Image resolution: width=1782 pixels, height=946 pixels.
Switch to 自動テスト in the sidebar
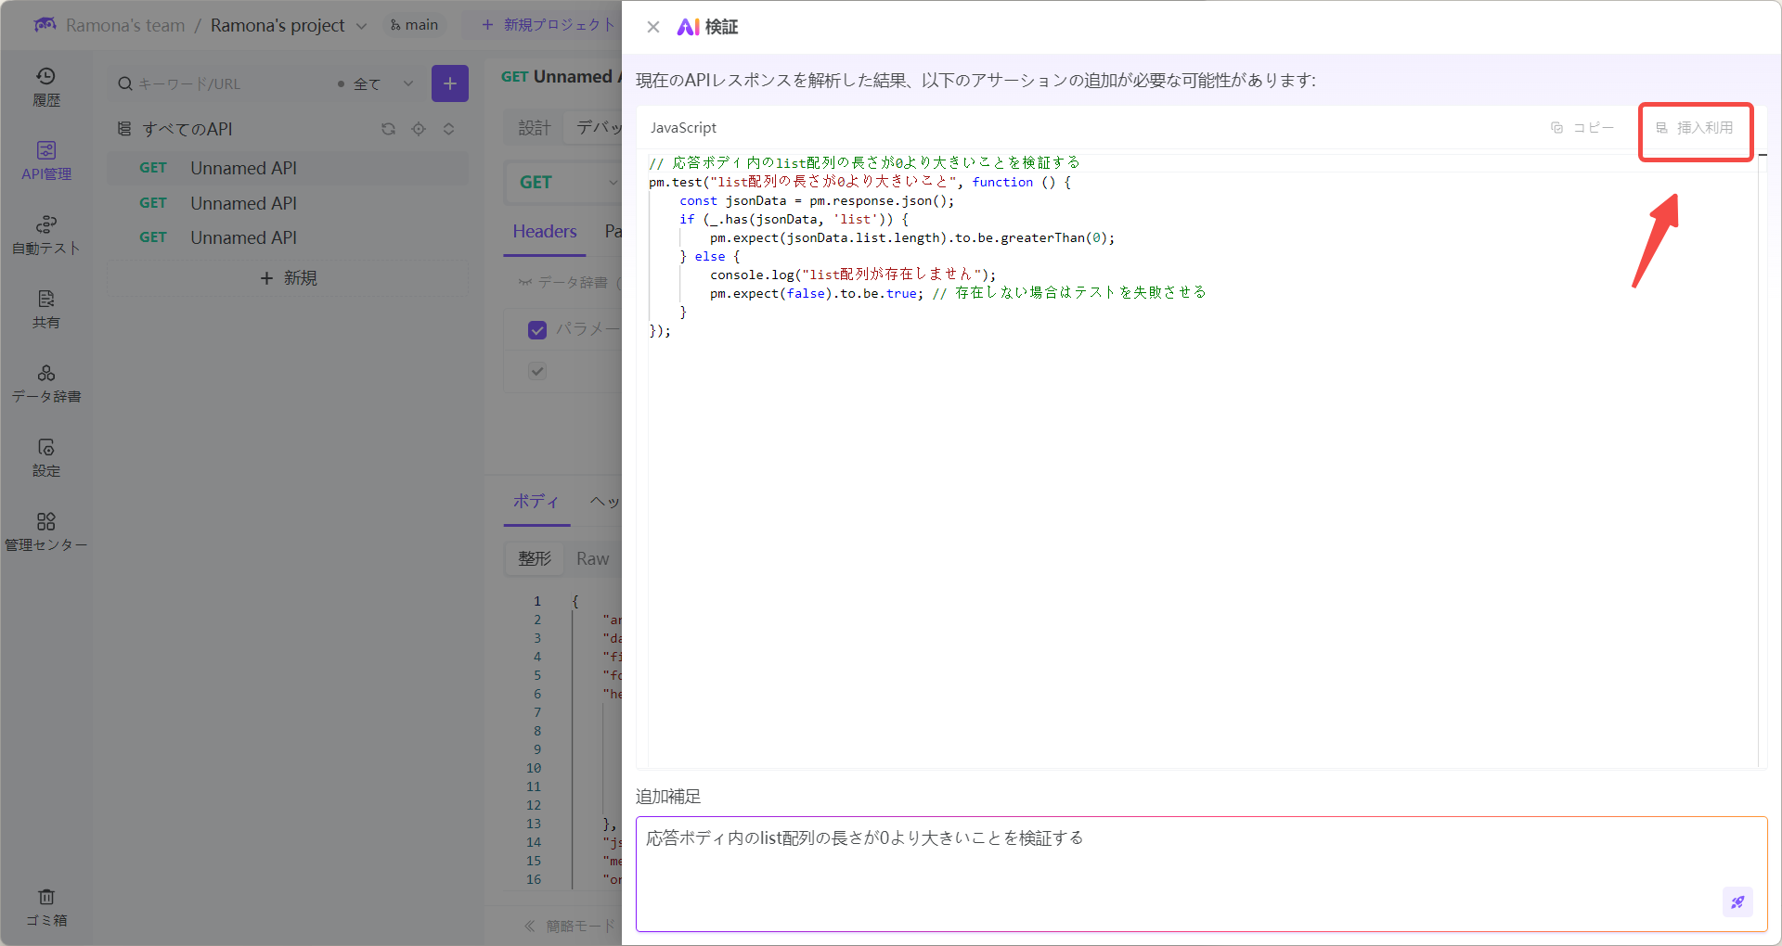(45, 233)
